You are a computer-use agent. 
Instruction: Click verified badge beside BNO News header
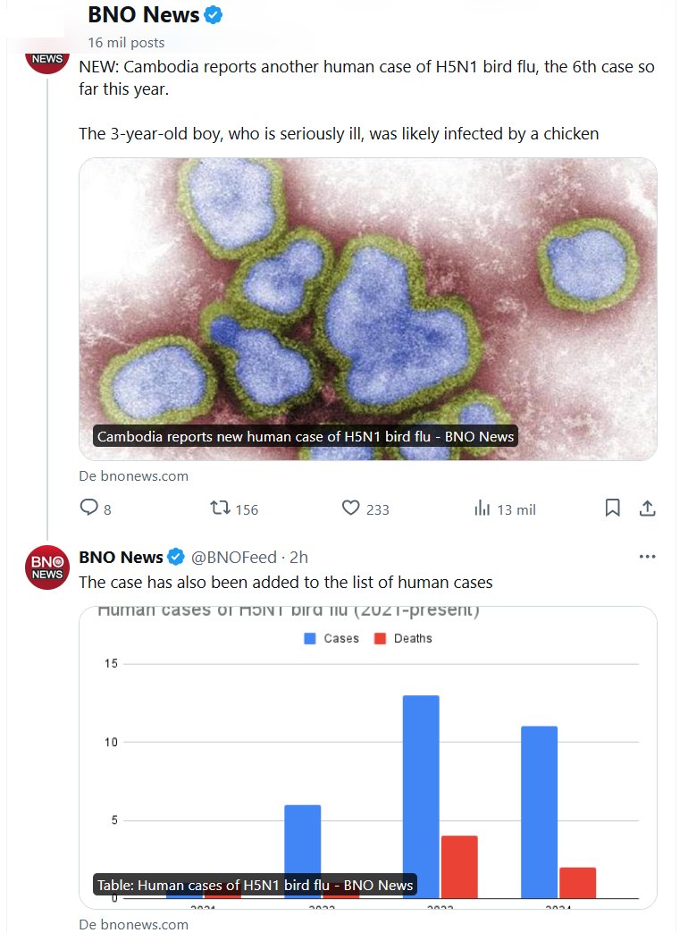tap(214, 15)
